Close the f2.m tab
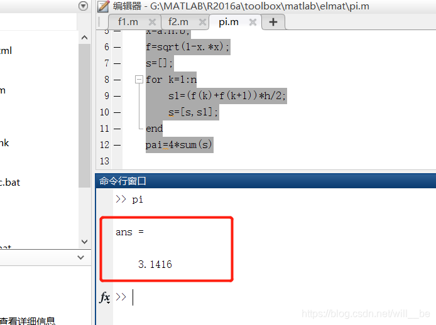 click(x=202, y=22)
